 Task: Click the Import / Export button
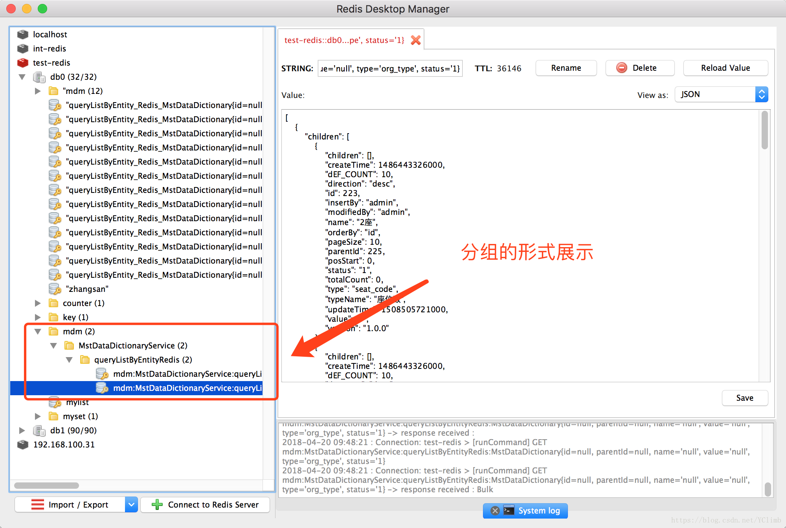(70, 504)
